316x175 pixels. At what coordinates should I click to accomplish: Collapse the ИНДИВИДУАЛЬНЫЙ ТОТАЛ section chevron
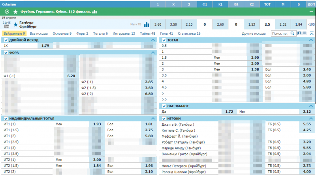point(153,118)
